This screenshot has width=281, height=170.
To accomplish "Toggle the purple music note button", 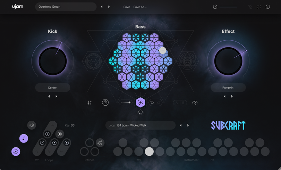I will point(24,138).
